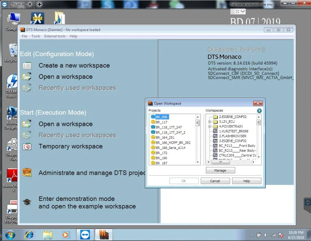Open the Windows Start menu

coord(10,235)
